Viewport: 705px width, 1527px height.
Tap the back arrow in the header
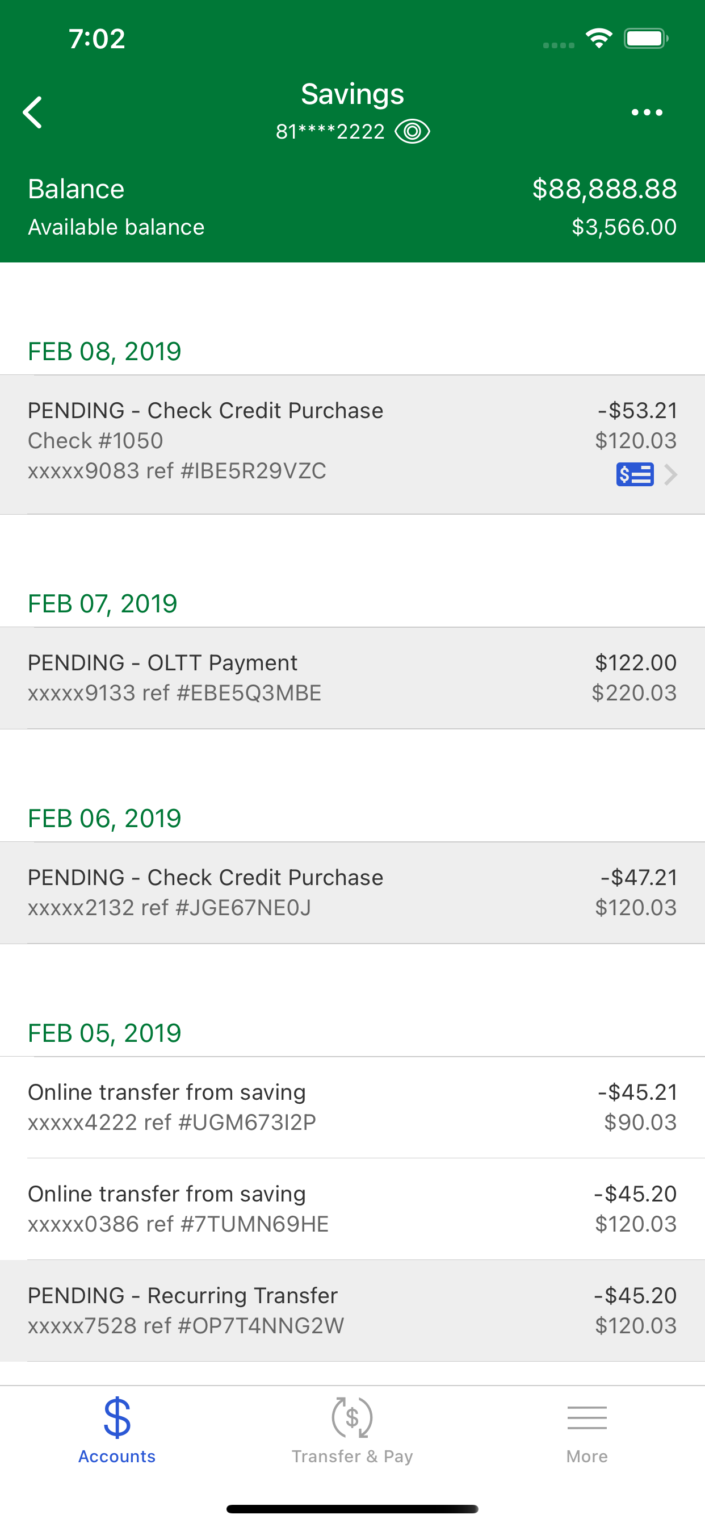32,112
